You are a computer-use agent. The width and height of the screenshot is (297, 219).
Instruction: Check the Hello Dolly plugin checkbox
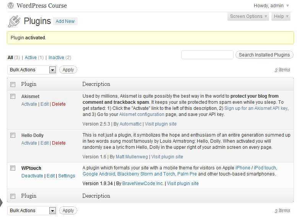point(13,135)
